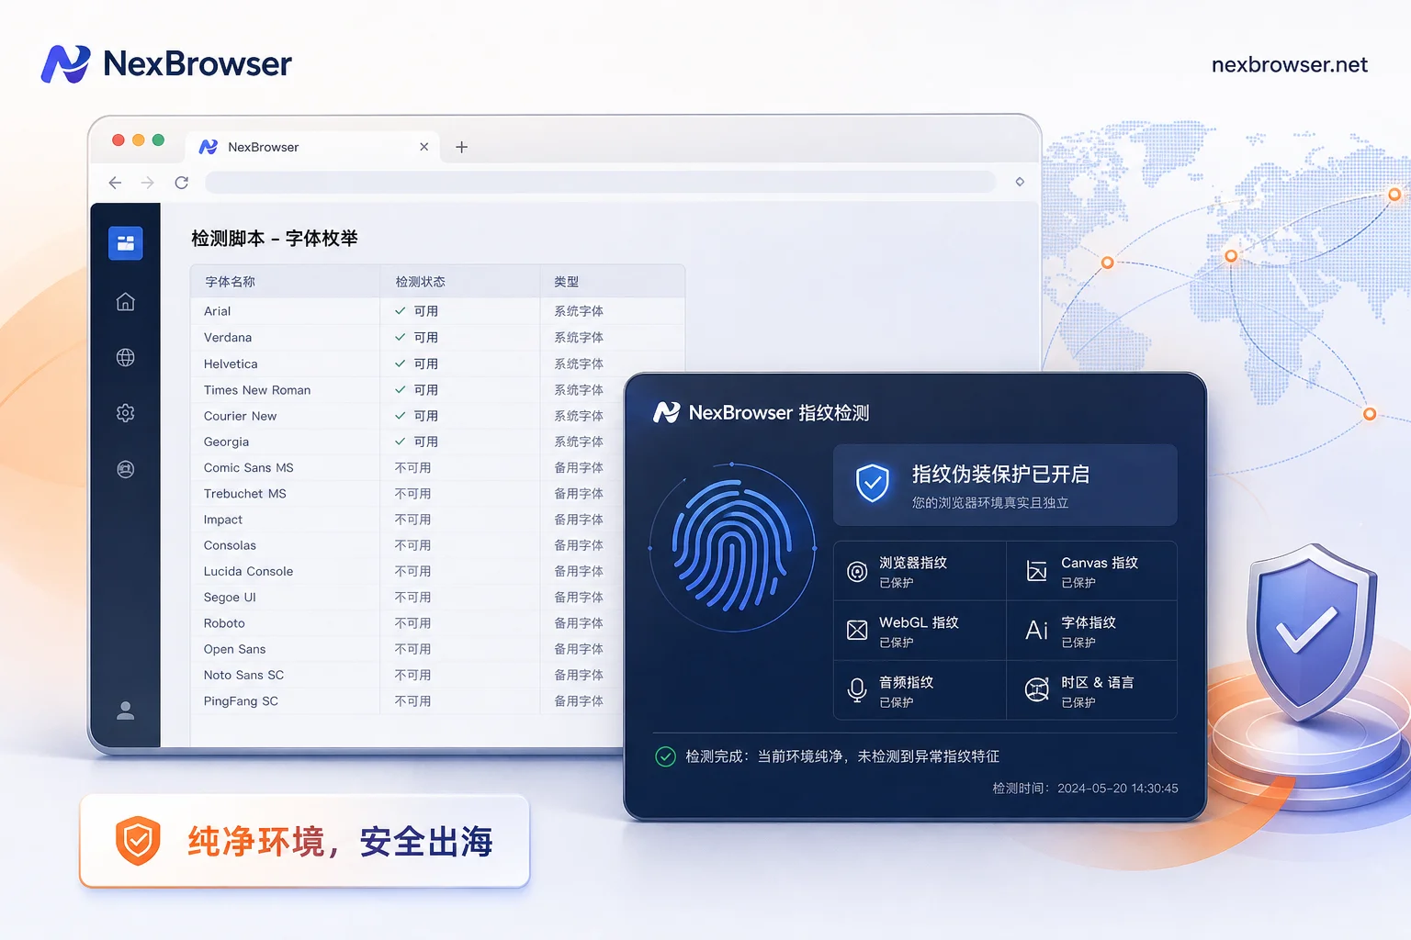Click the 浏览器指纹 target icon

pyautogui.click(x=857, y=572)
